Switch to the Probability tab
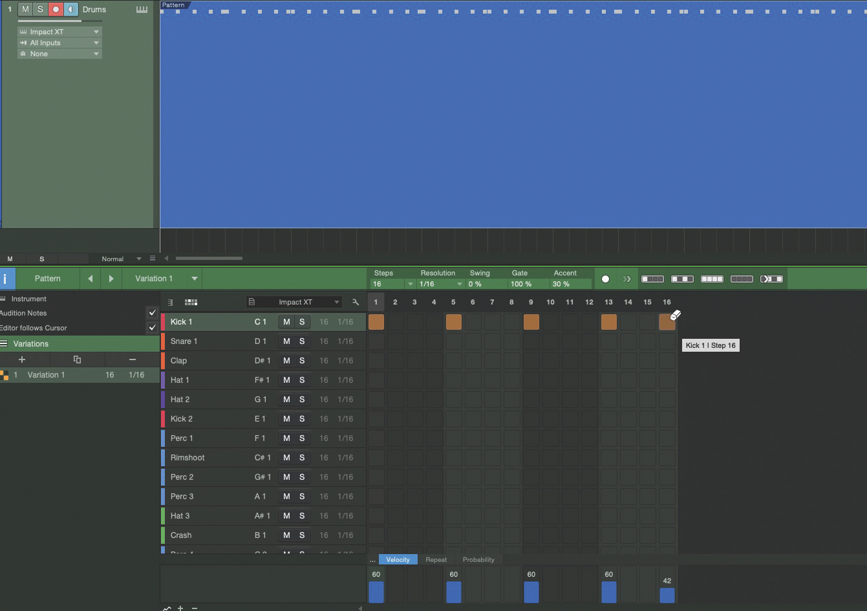Screen dimensions: 867x611 click(x=478, y=560)
